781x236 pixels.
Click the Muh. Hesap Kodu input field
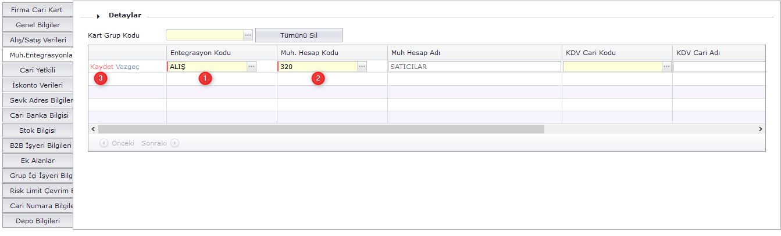tap(317, 67)
